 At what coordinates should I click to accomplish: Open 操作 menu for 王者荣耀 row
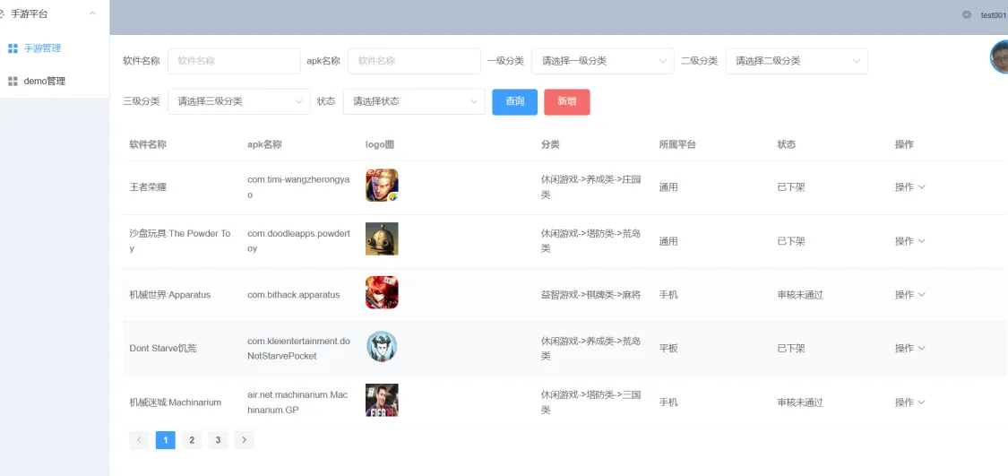[909, 187]
